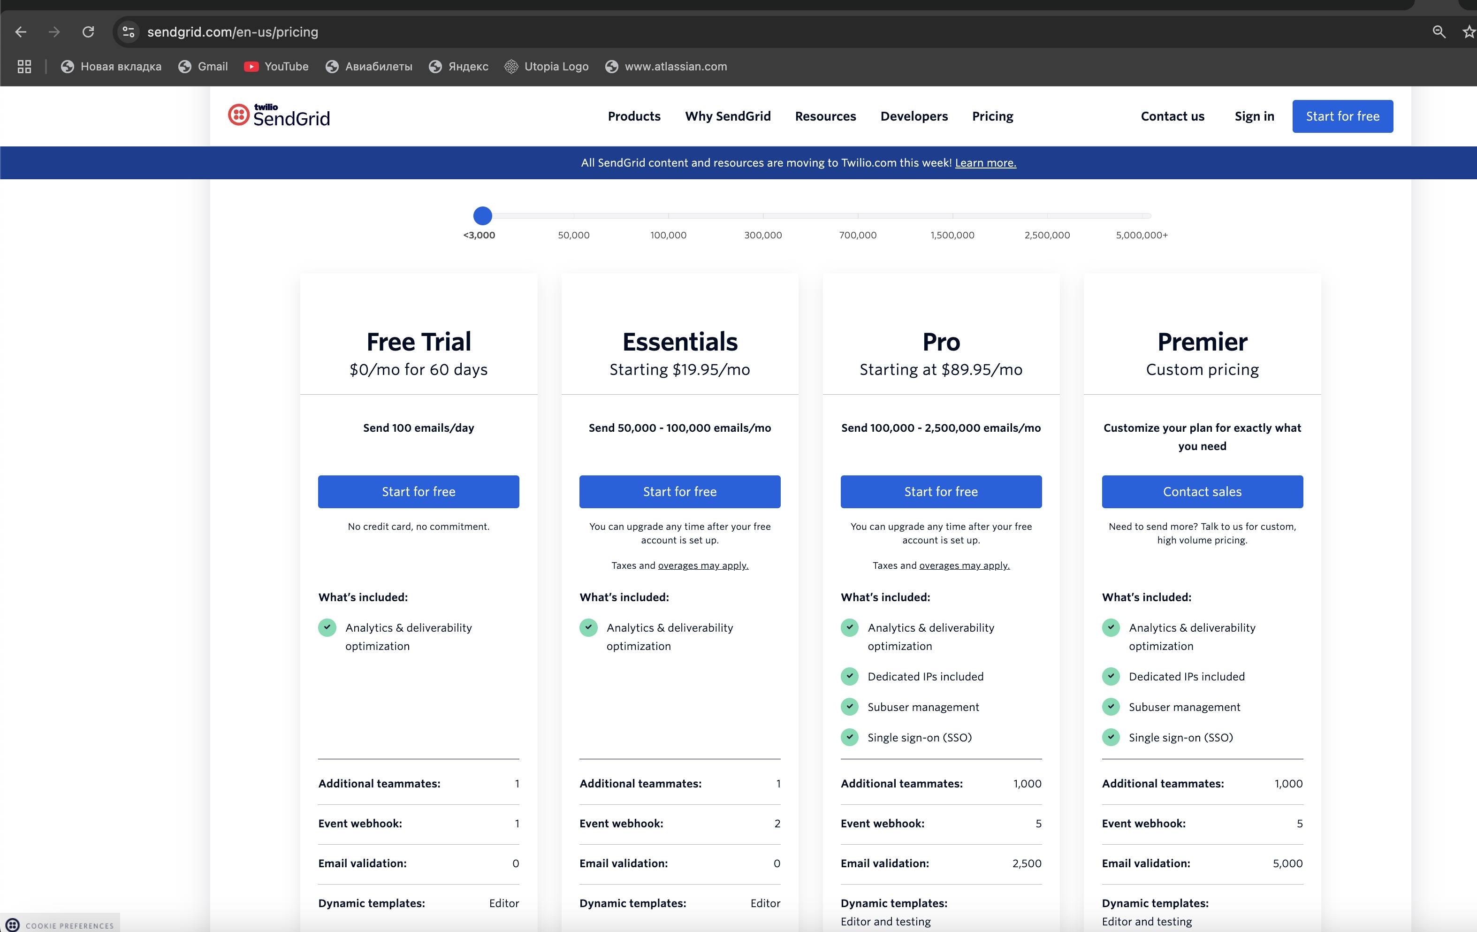Open the apps grid icon in bookmarks bar

click(x=24, y=66)
